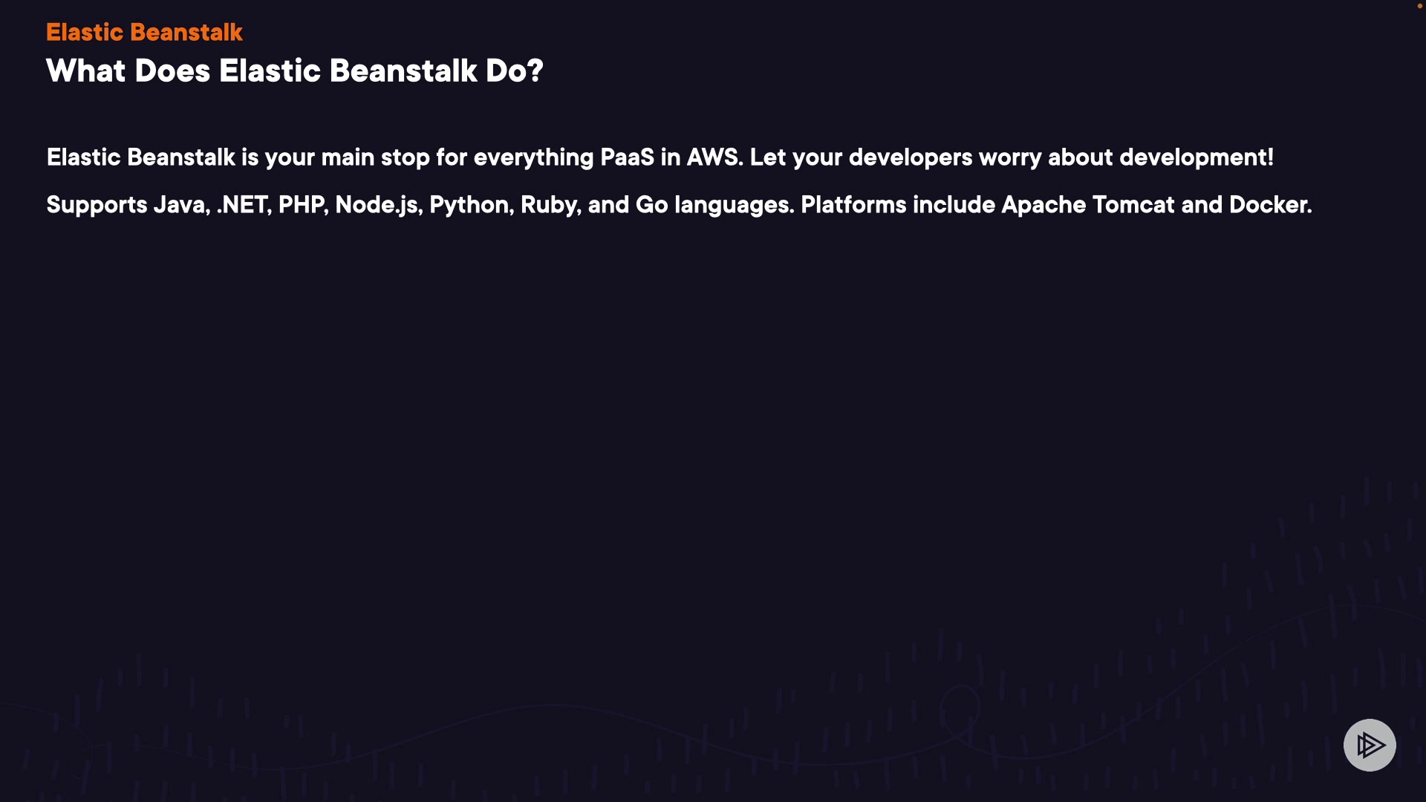Click the word 'Platforms' in second line

[x=853, y=205]
